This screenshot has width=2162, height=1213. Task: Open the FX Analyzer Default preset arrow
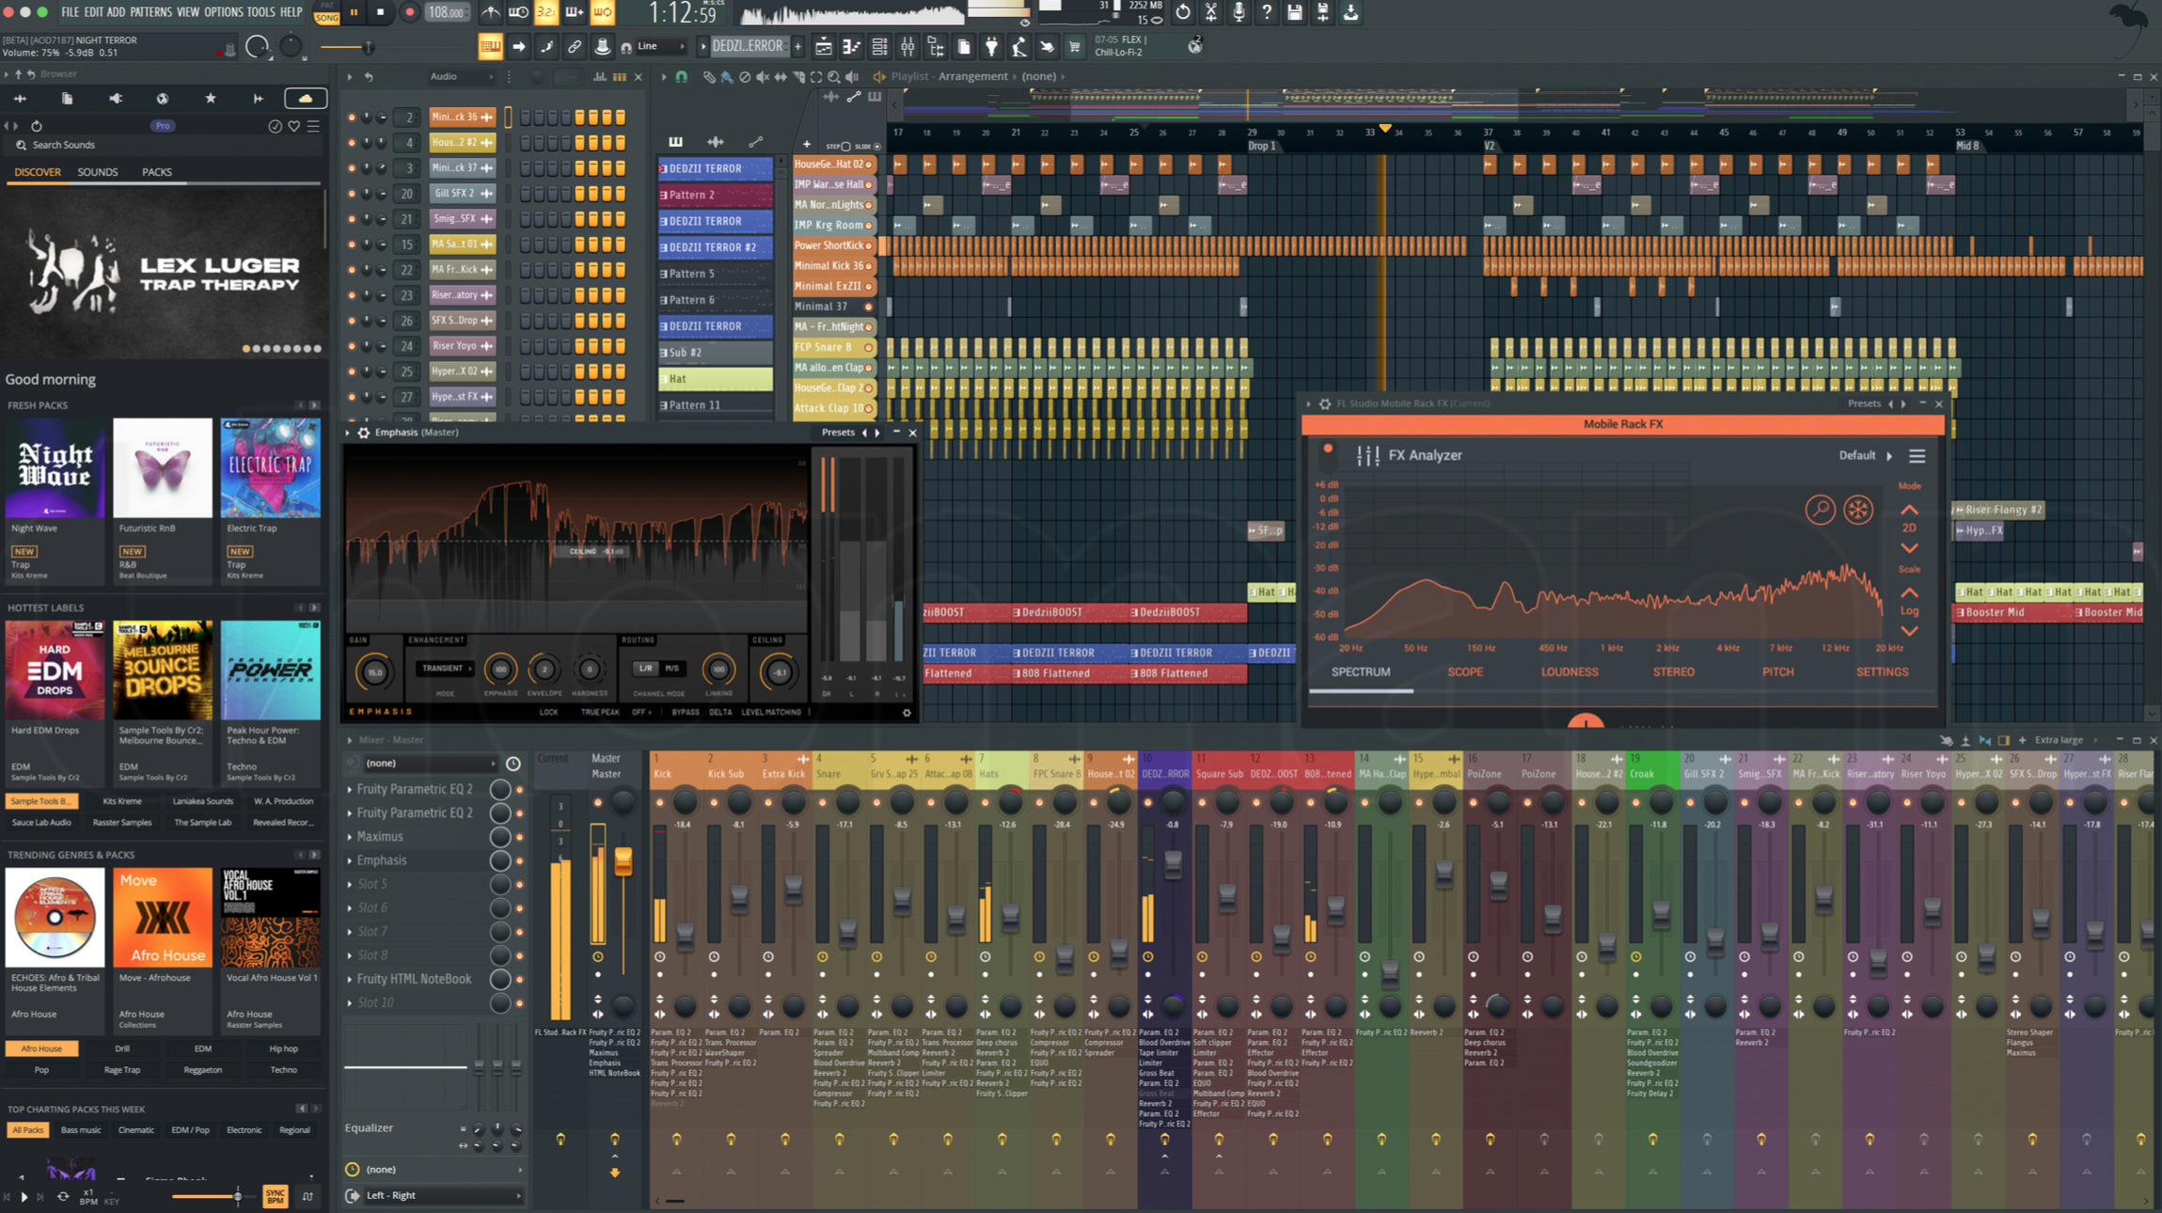tap(1889, 456)
